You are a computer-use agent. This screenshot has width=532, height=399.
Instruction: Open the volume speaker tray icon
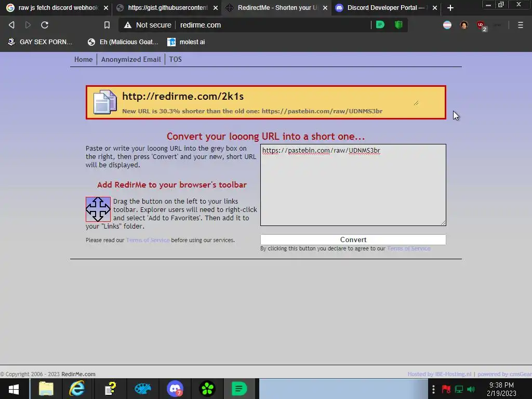coord(471,389)
